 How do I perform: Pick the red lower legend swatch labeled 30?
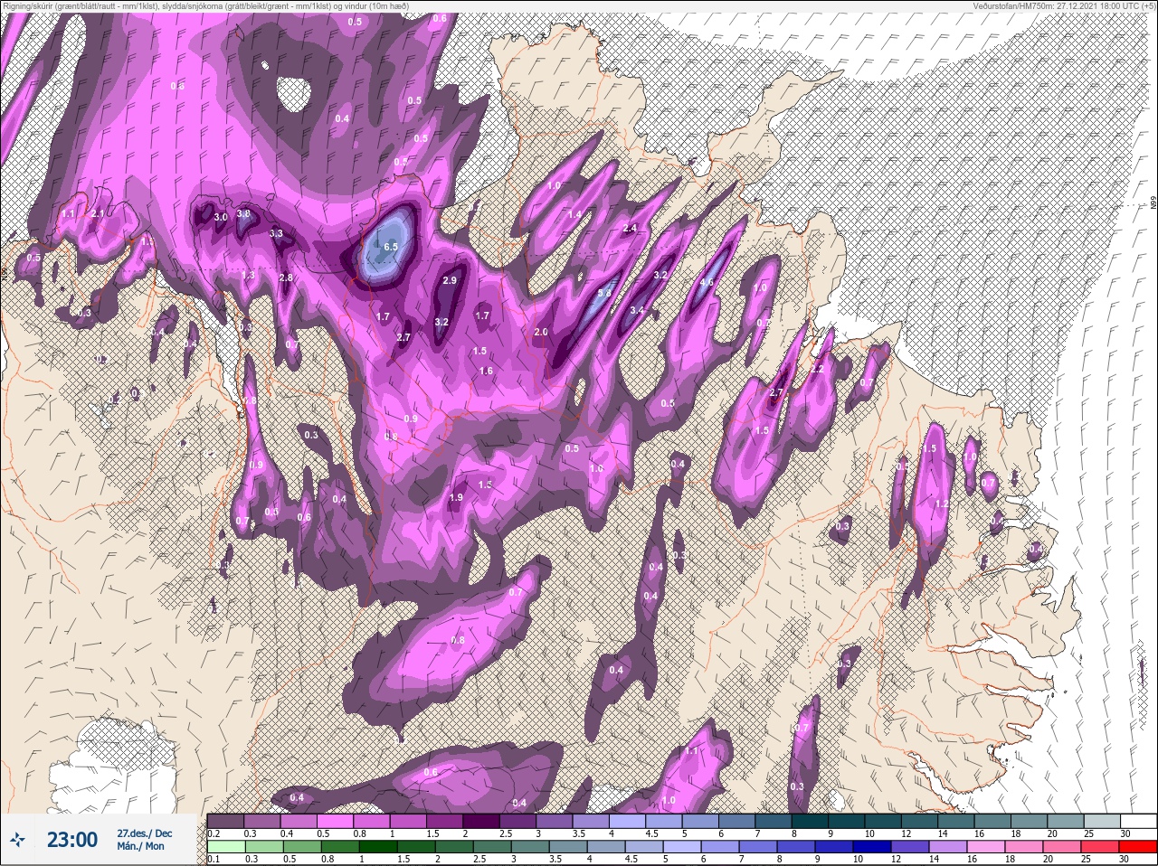point(1138,847)
